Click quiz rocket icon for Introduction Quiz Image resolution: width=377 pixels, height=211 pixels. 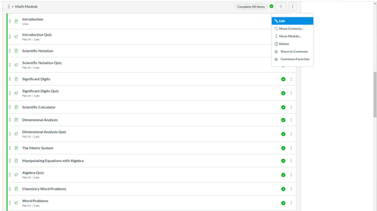tap(16, 36)
